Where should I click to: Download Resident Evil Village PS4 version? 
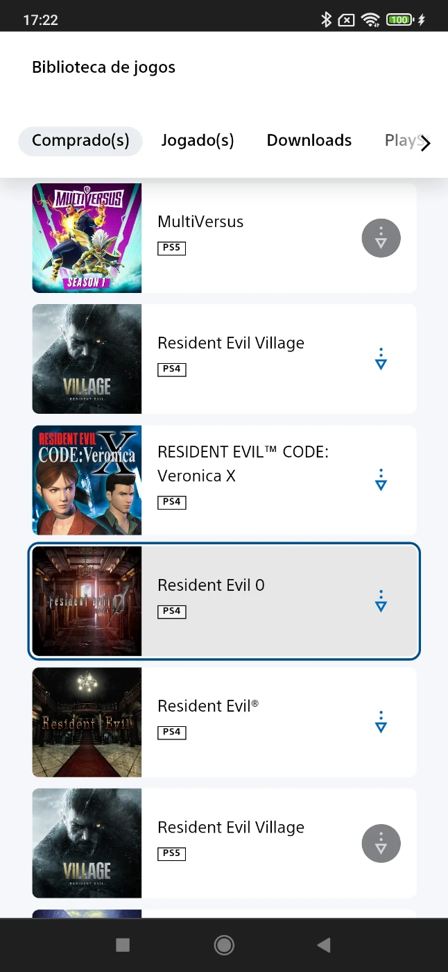pyautogui.click(x=381, y=359)
